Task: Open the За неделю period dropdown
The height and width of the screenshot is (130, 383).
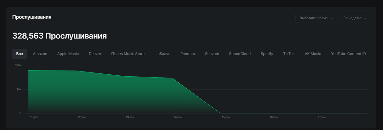Action: coord(355,18)
